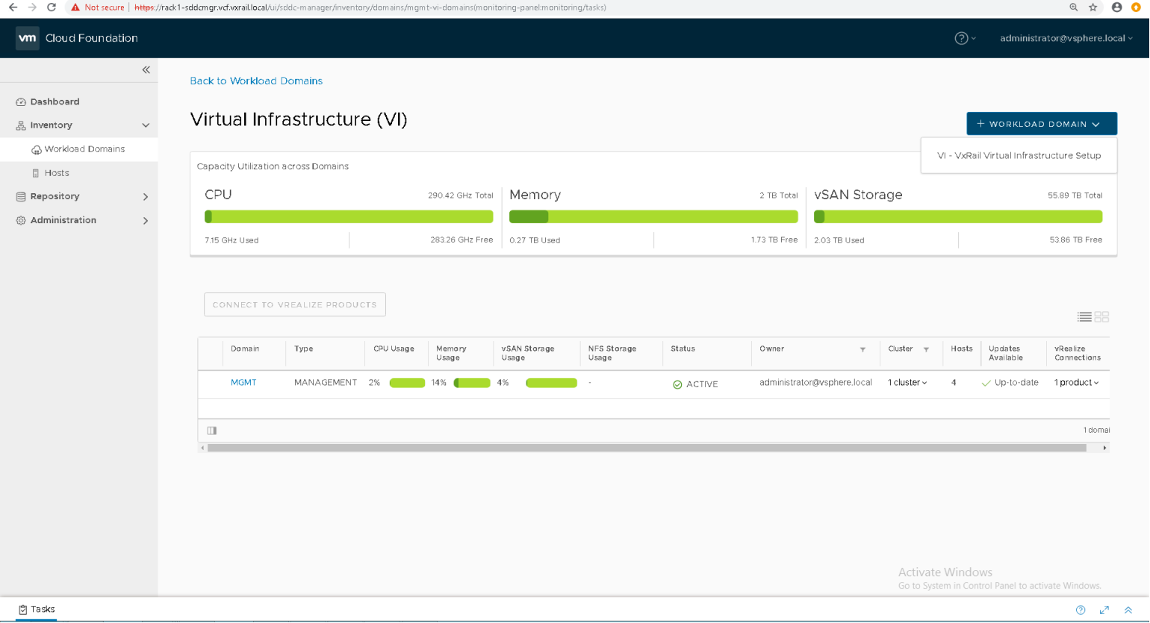Image resolution: width=1150 pixels, height=623 pixels.
Task: Click Back to Workload Domains link
Action: point(256,81)
